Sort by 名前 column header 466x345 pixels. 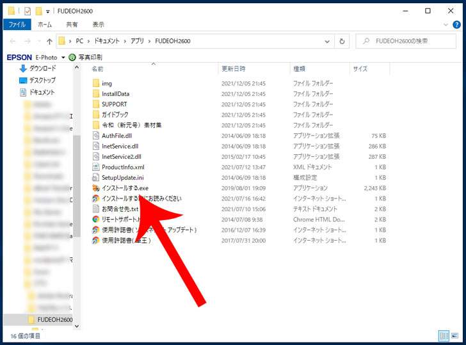pyautogui.click(x=97, y=69)
